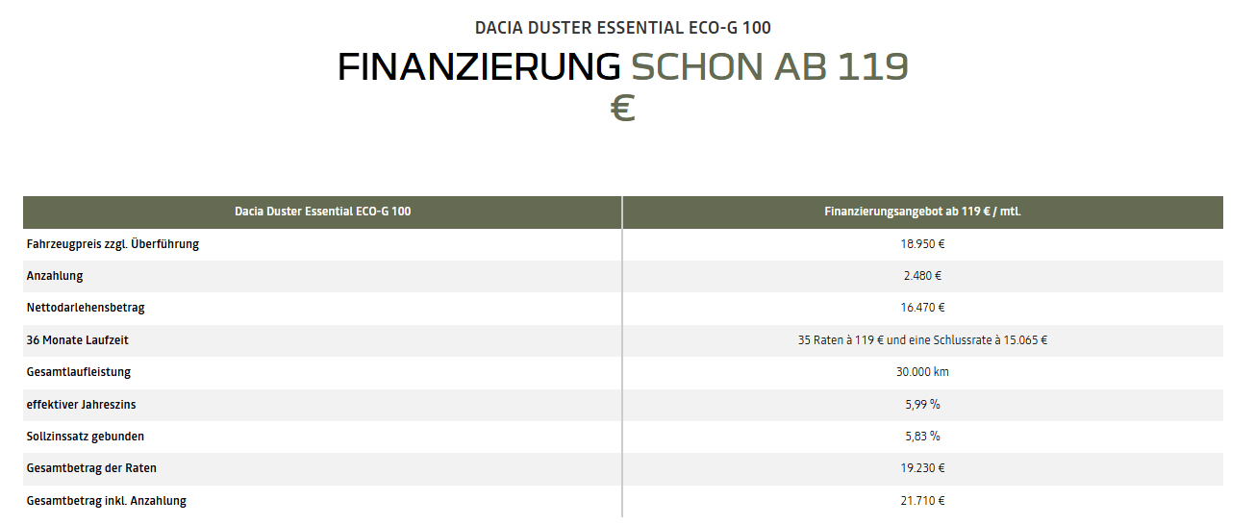Image resolution: width=1255 pixels, height=525 pixels.
Task: Select the 36 Monate Laufzeit label
Action: (78, 340)
